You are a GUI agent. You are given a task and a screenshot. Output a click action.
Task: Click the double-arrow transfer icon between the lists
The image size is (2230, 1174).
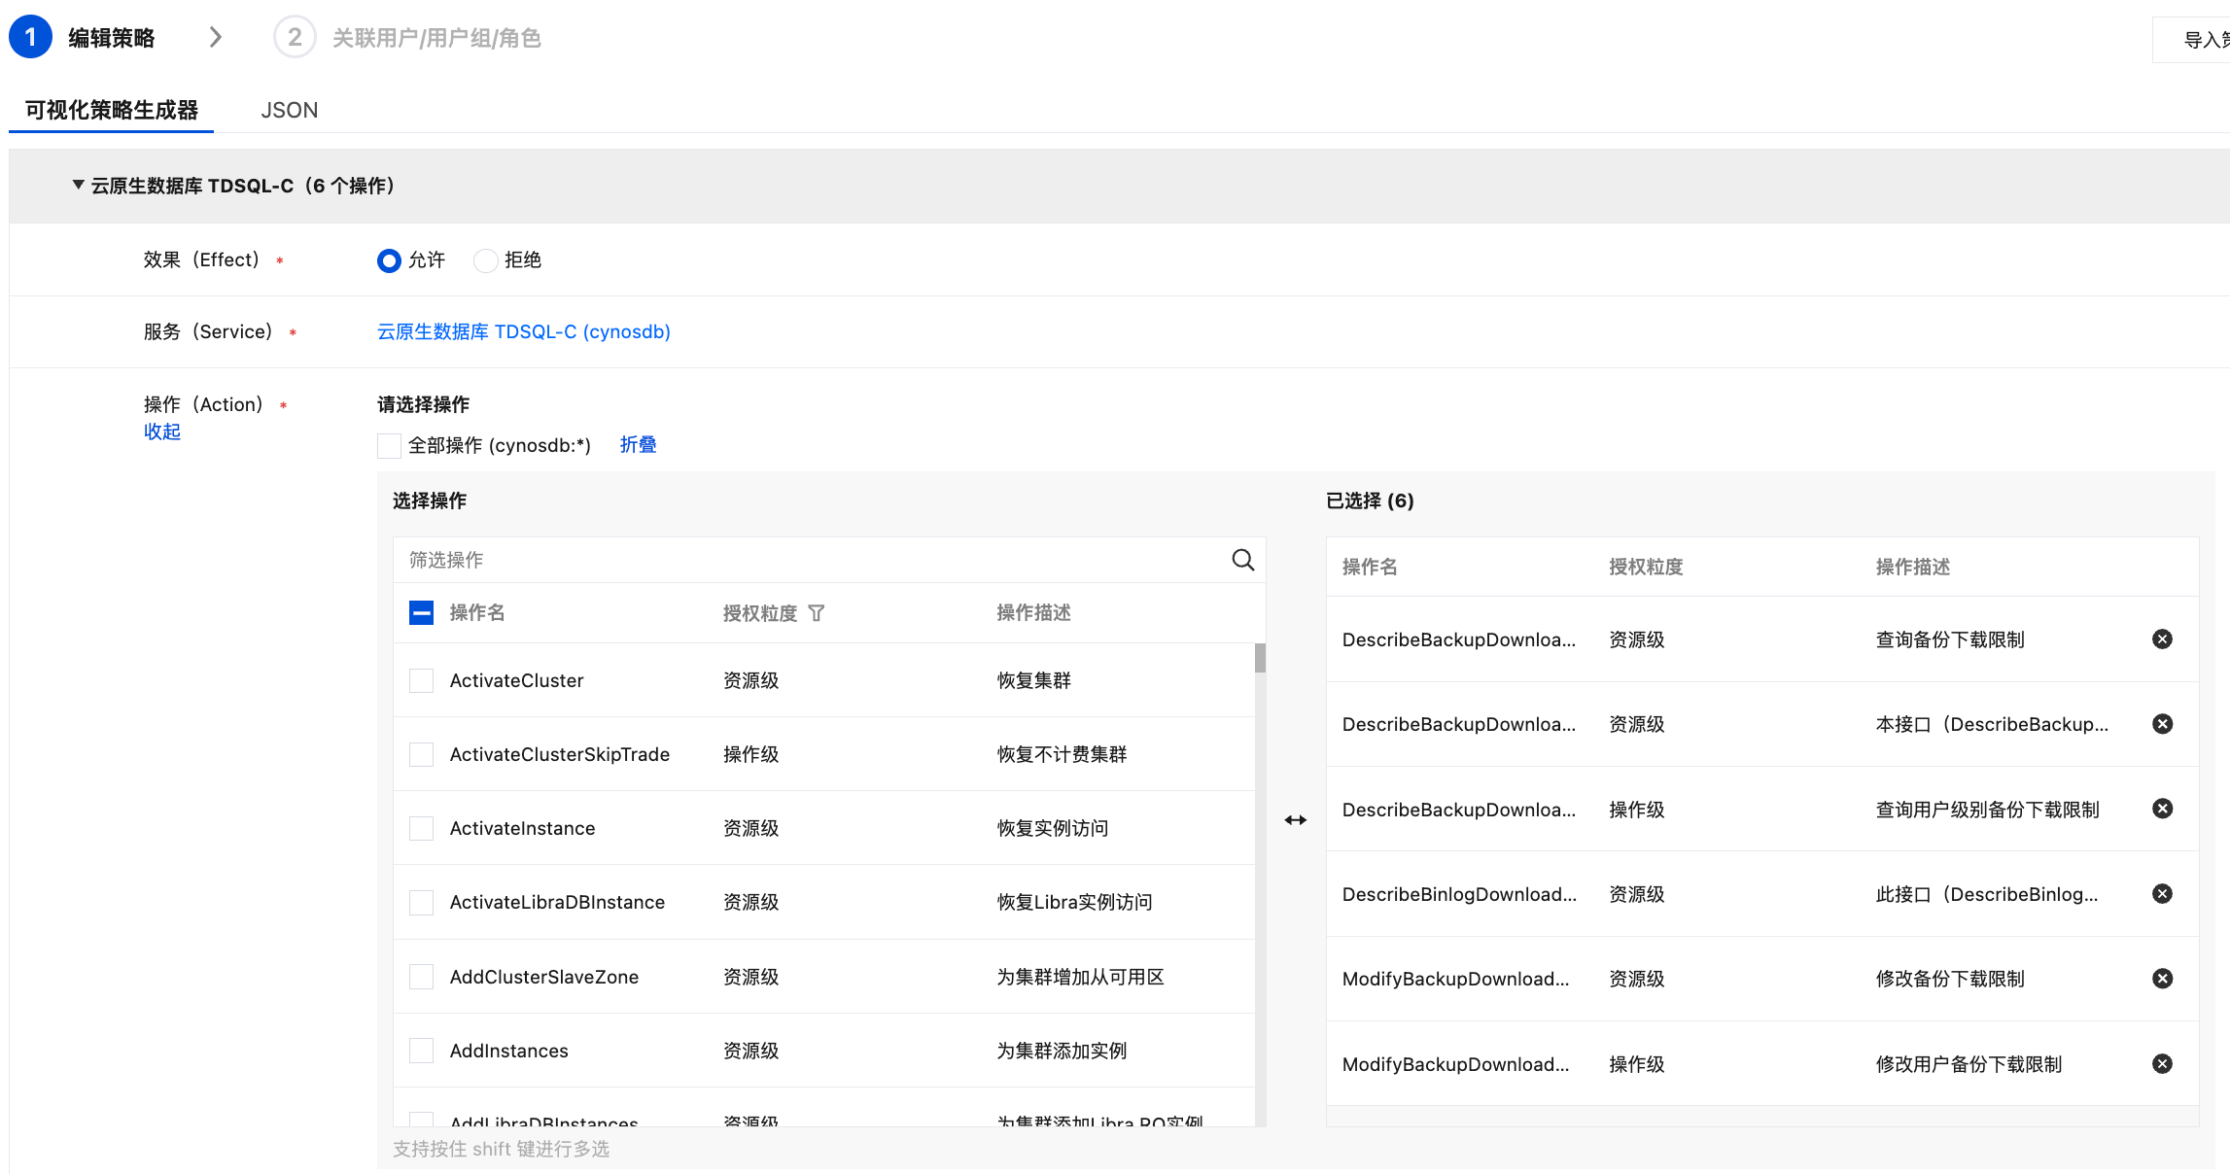pyautogui.click(x=1295, y=820)
